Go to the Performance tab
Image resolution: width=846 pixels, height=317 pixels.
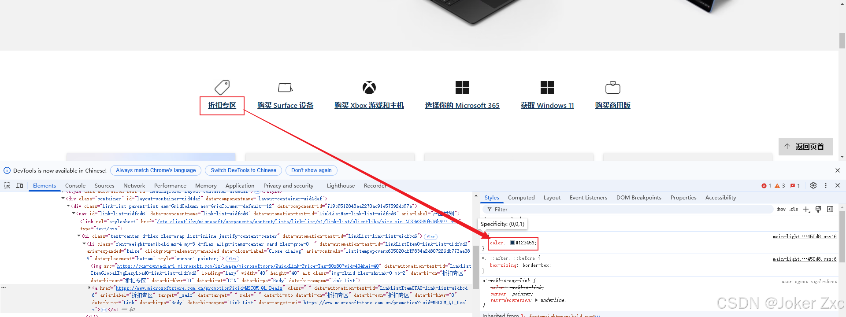point(170,186)
